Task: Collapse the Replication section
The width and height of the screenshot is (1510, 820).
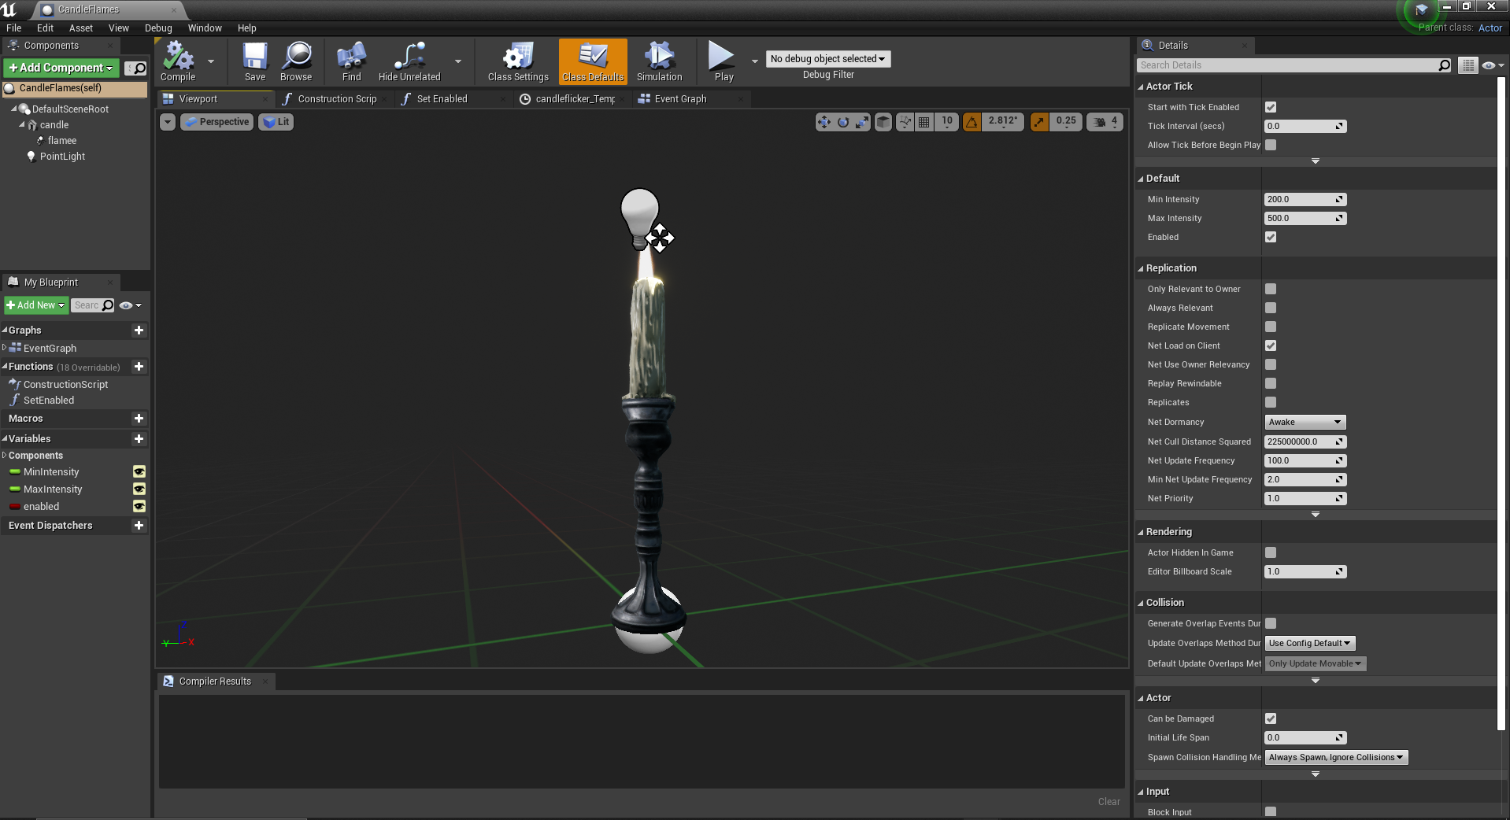Action: [1171, 268]
